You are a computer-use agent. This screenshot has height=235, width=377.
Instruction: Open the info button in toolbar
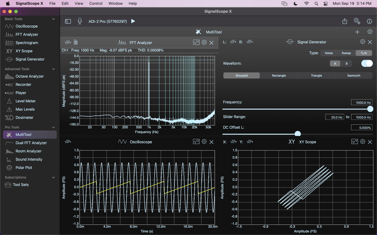click(369, 21)
